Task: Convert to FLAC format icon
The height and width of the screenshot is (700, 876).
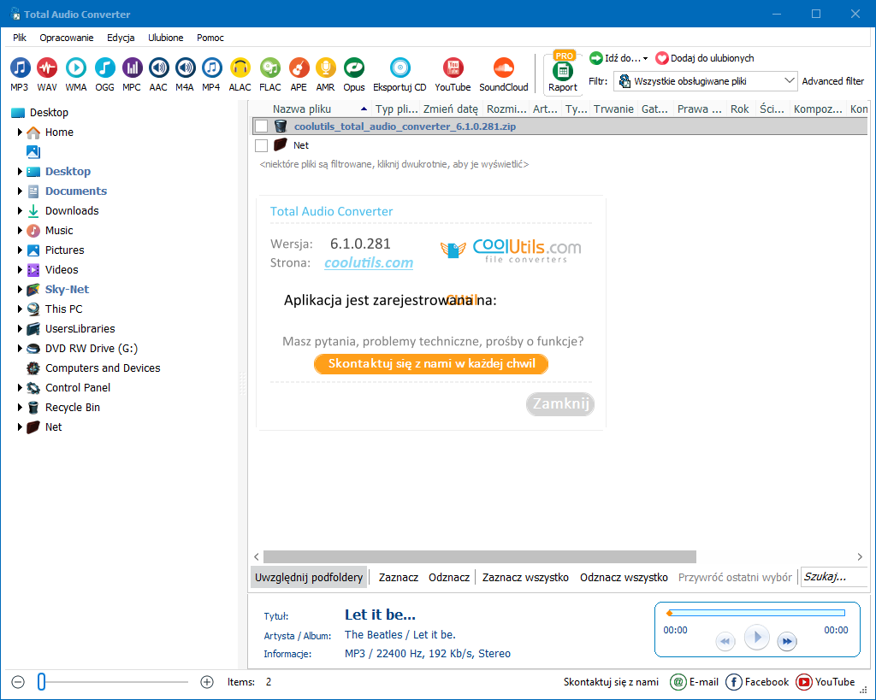Action: 270,68
